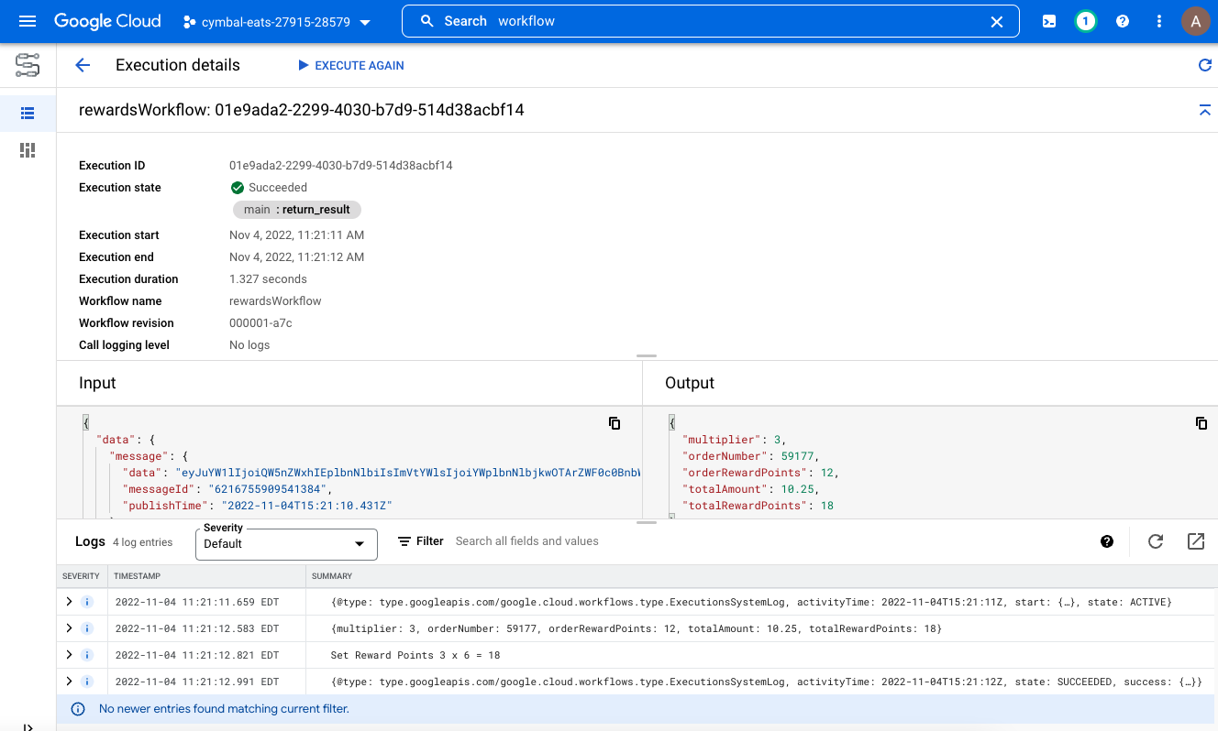Viewport: 1218px width, 731px height.
Task: Open the workflows list in sidebar
Action: (28, 114)
